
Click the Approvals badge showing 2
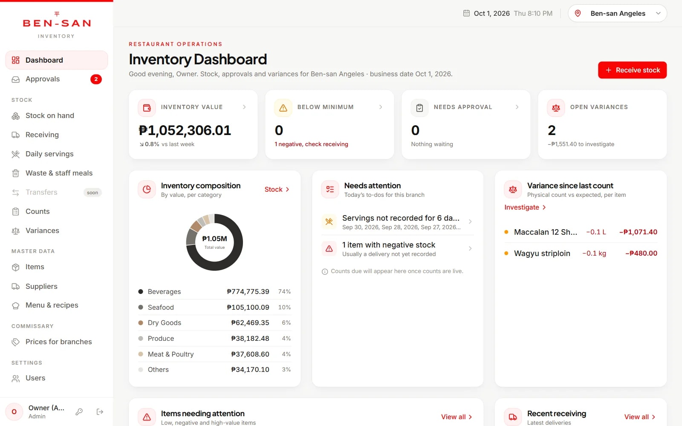96,79
